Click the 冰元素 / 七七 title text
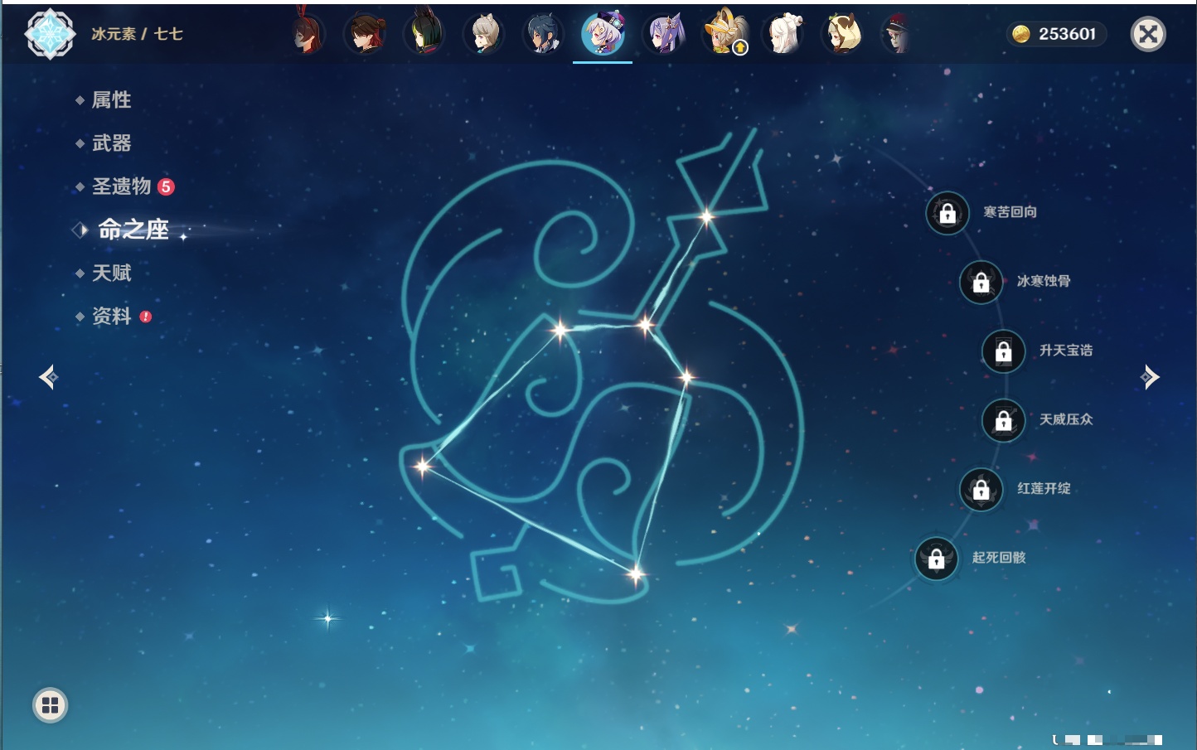This screenshot has height=750, width=1197. [x=138, y=34]
